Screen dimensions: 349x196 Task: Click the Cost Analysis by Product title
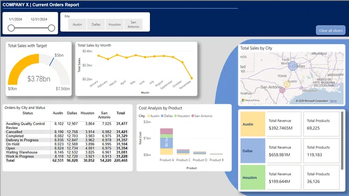[x=160, y=108]
